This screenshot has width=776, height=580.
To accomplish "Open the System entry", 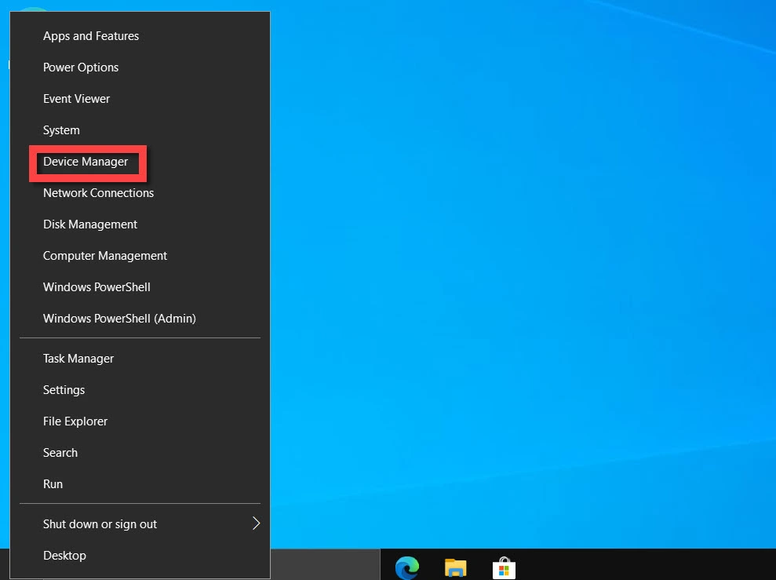I will pos(140,130).
